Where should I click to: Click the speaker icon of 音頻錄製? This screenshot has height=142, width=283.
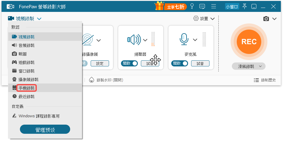[14, 45]
